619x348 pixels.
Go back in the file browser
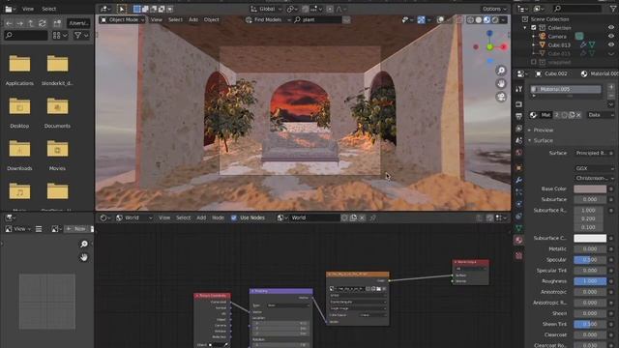coord(9,23)
